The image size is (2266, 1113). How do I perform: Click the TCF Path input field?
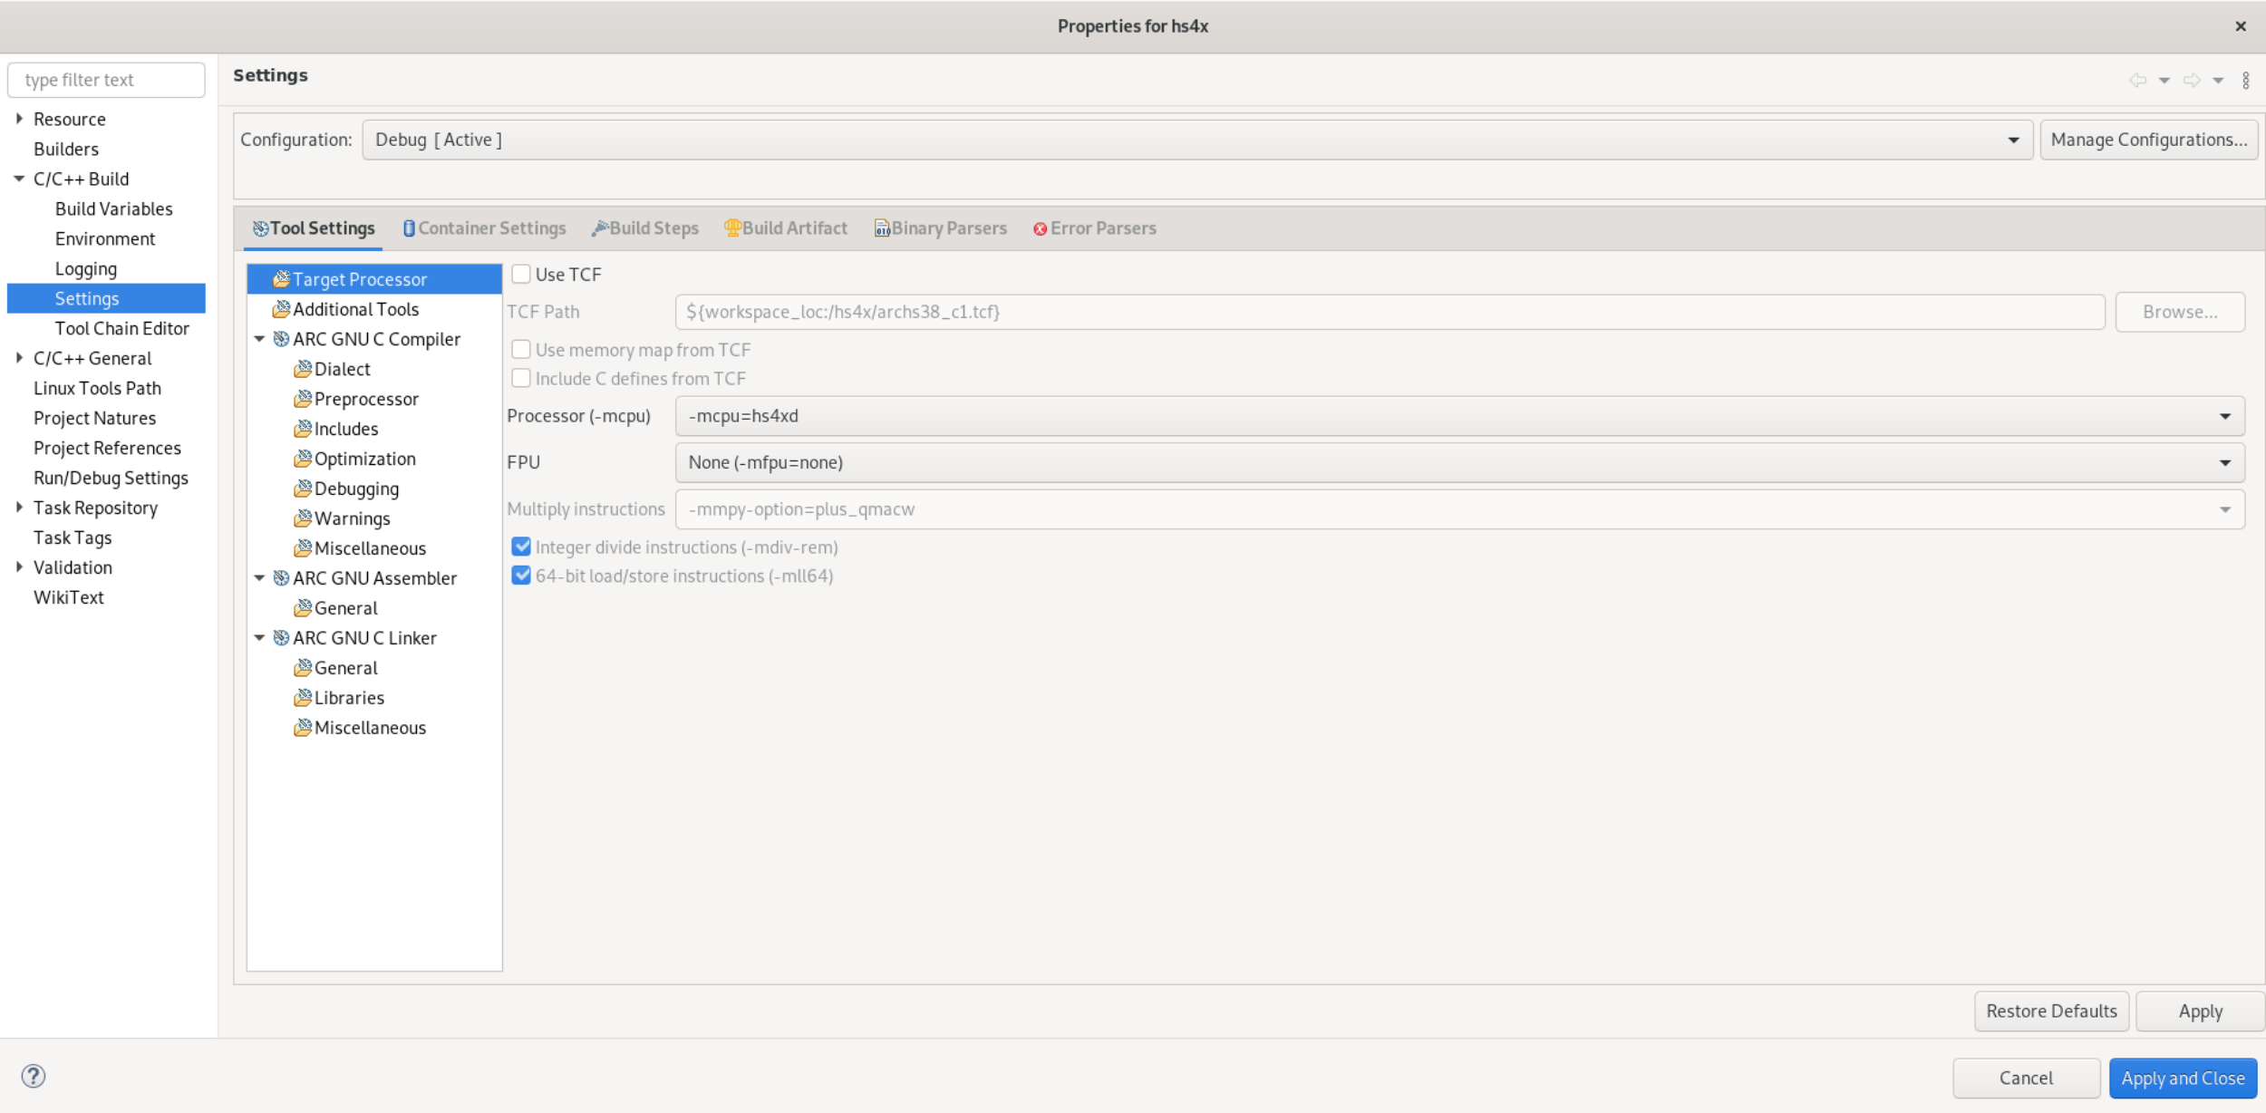pyautogui.click(x=1390, y=311)
